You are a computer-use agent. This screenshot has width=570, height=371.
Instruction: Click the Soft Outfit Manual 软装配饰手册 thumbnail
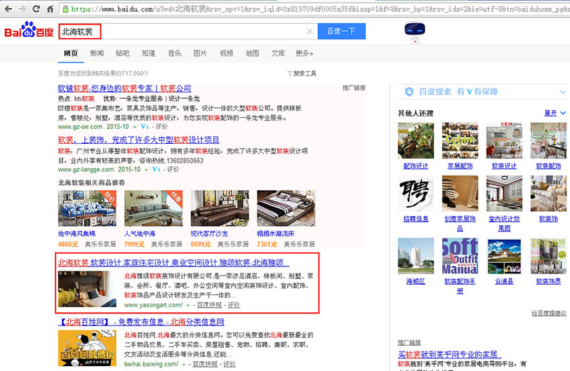(x=460, y=256)
